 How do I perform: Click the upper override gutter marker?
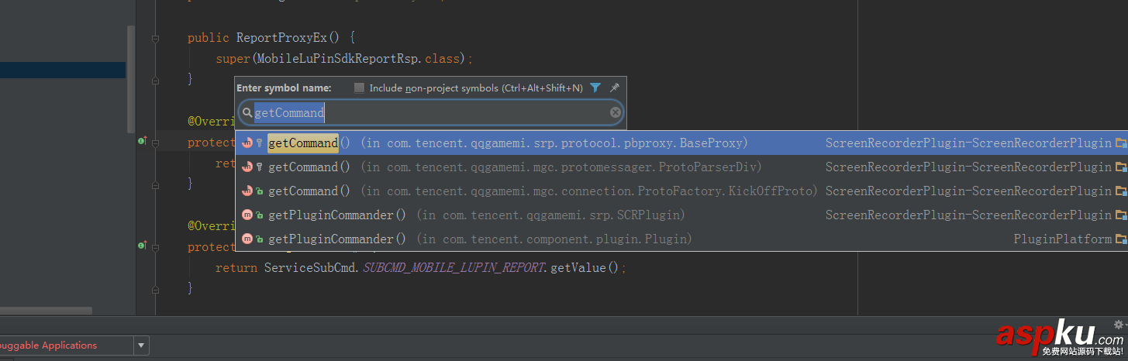point(142,141)
